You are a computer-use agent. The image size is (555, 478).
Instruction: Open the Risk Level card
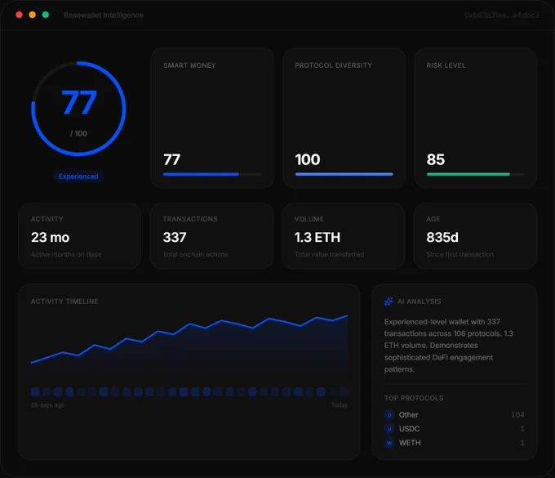point(476,118)
